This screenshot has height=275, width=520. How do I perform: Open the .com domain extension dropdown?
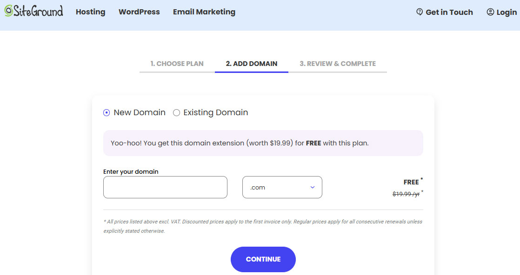tap(282, 187)
